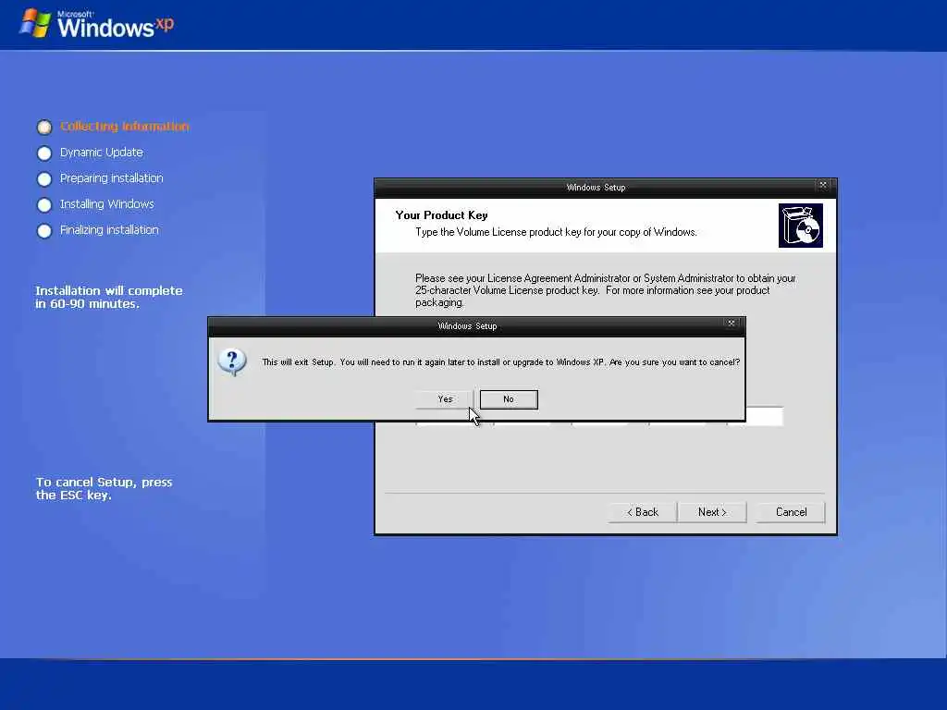Screen dimensions: 947x710
Task: Select the Preparing installation step bullet
Action: (44, 179)
